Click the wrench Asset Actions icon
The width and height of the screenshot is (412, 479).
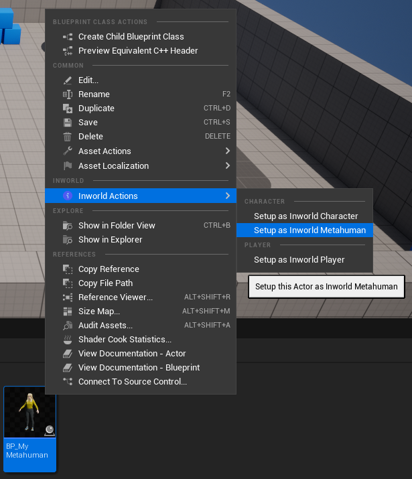[68, 151]
